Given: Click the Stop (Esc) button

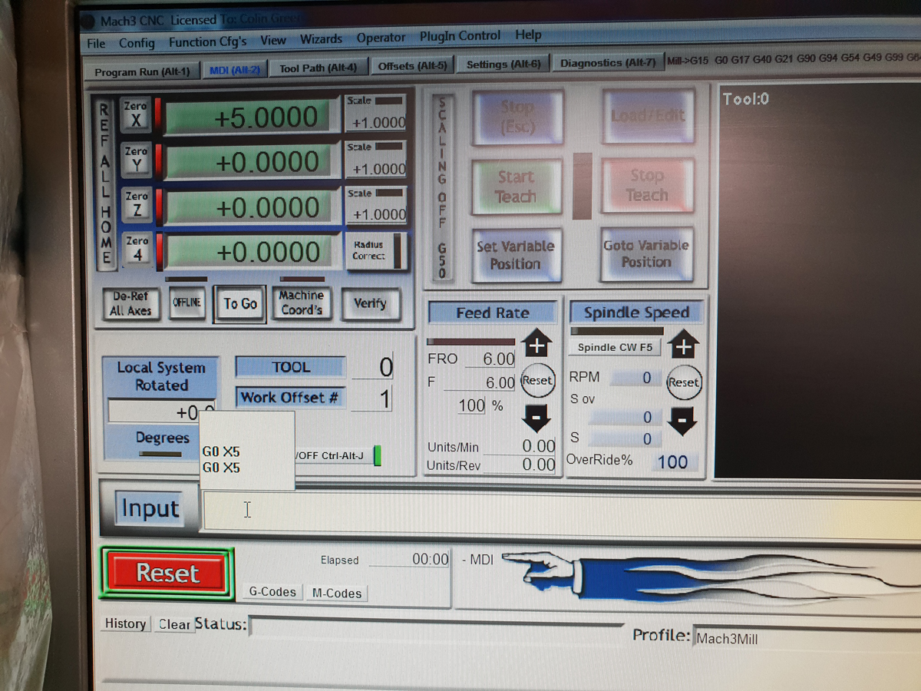Looking at the screenshot, I should [x=517, y=117].
